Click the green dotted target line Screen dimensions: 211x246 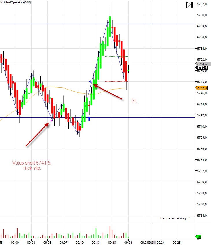[x=116, y=56]
